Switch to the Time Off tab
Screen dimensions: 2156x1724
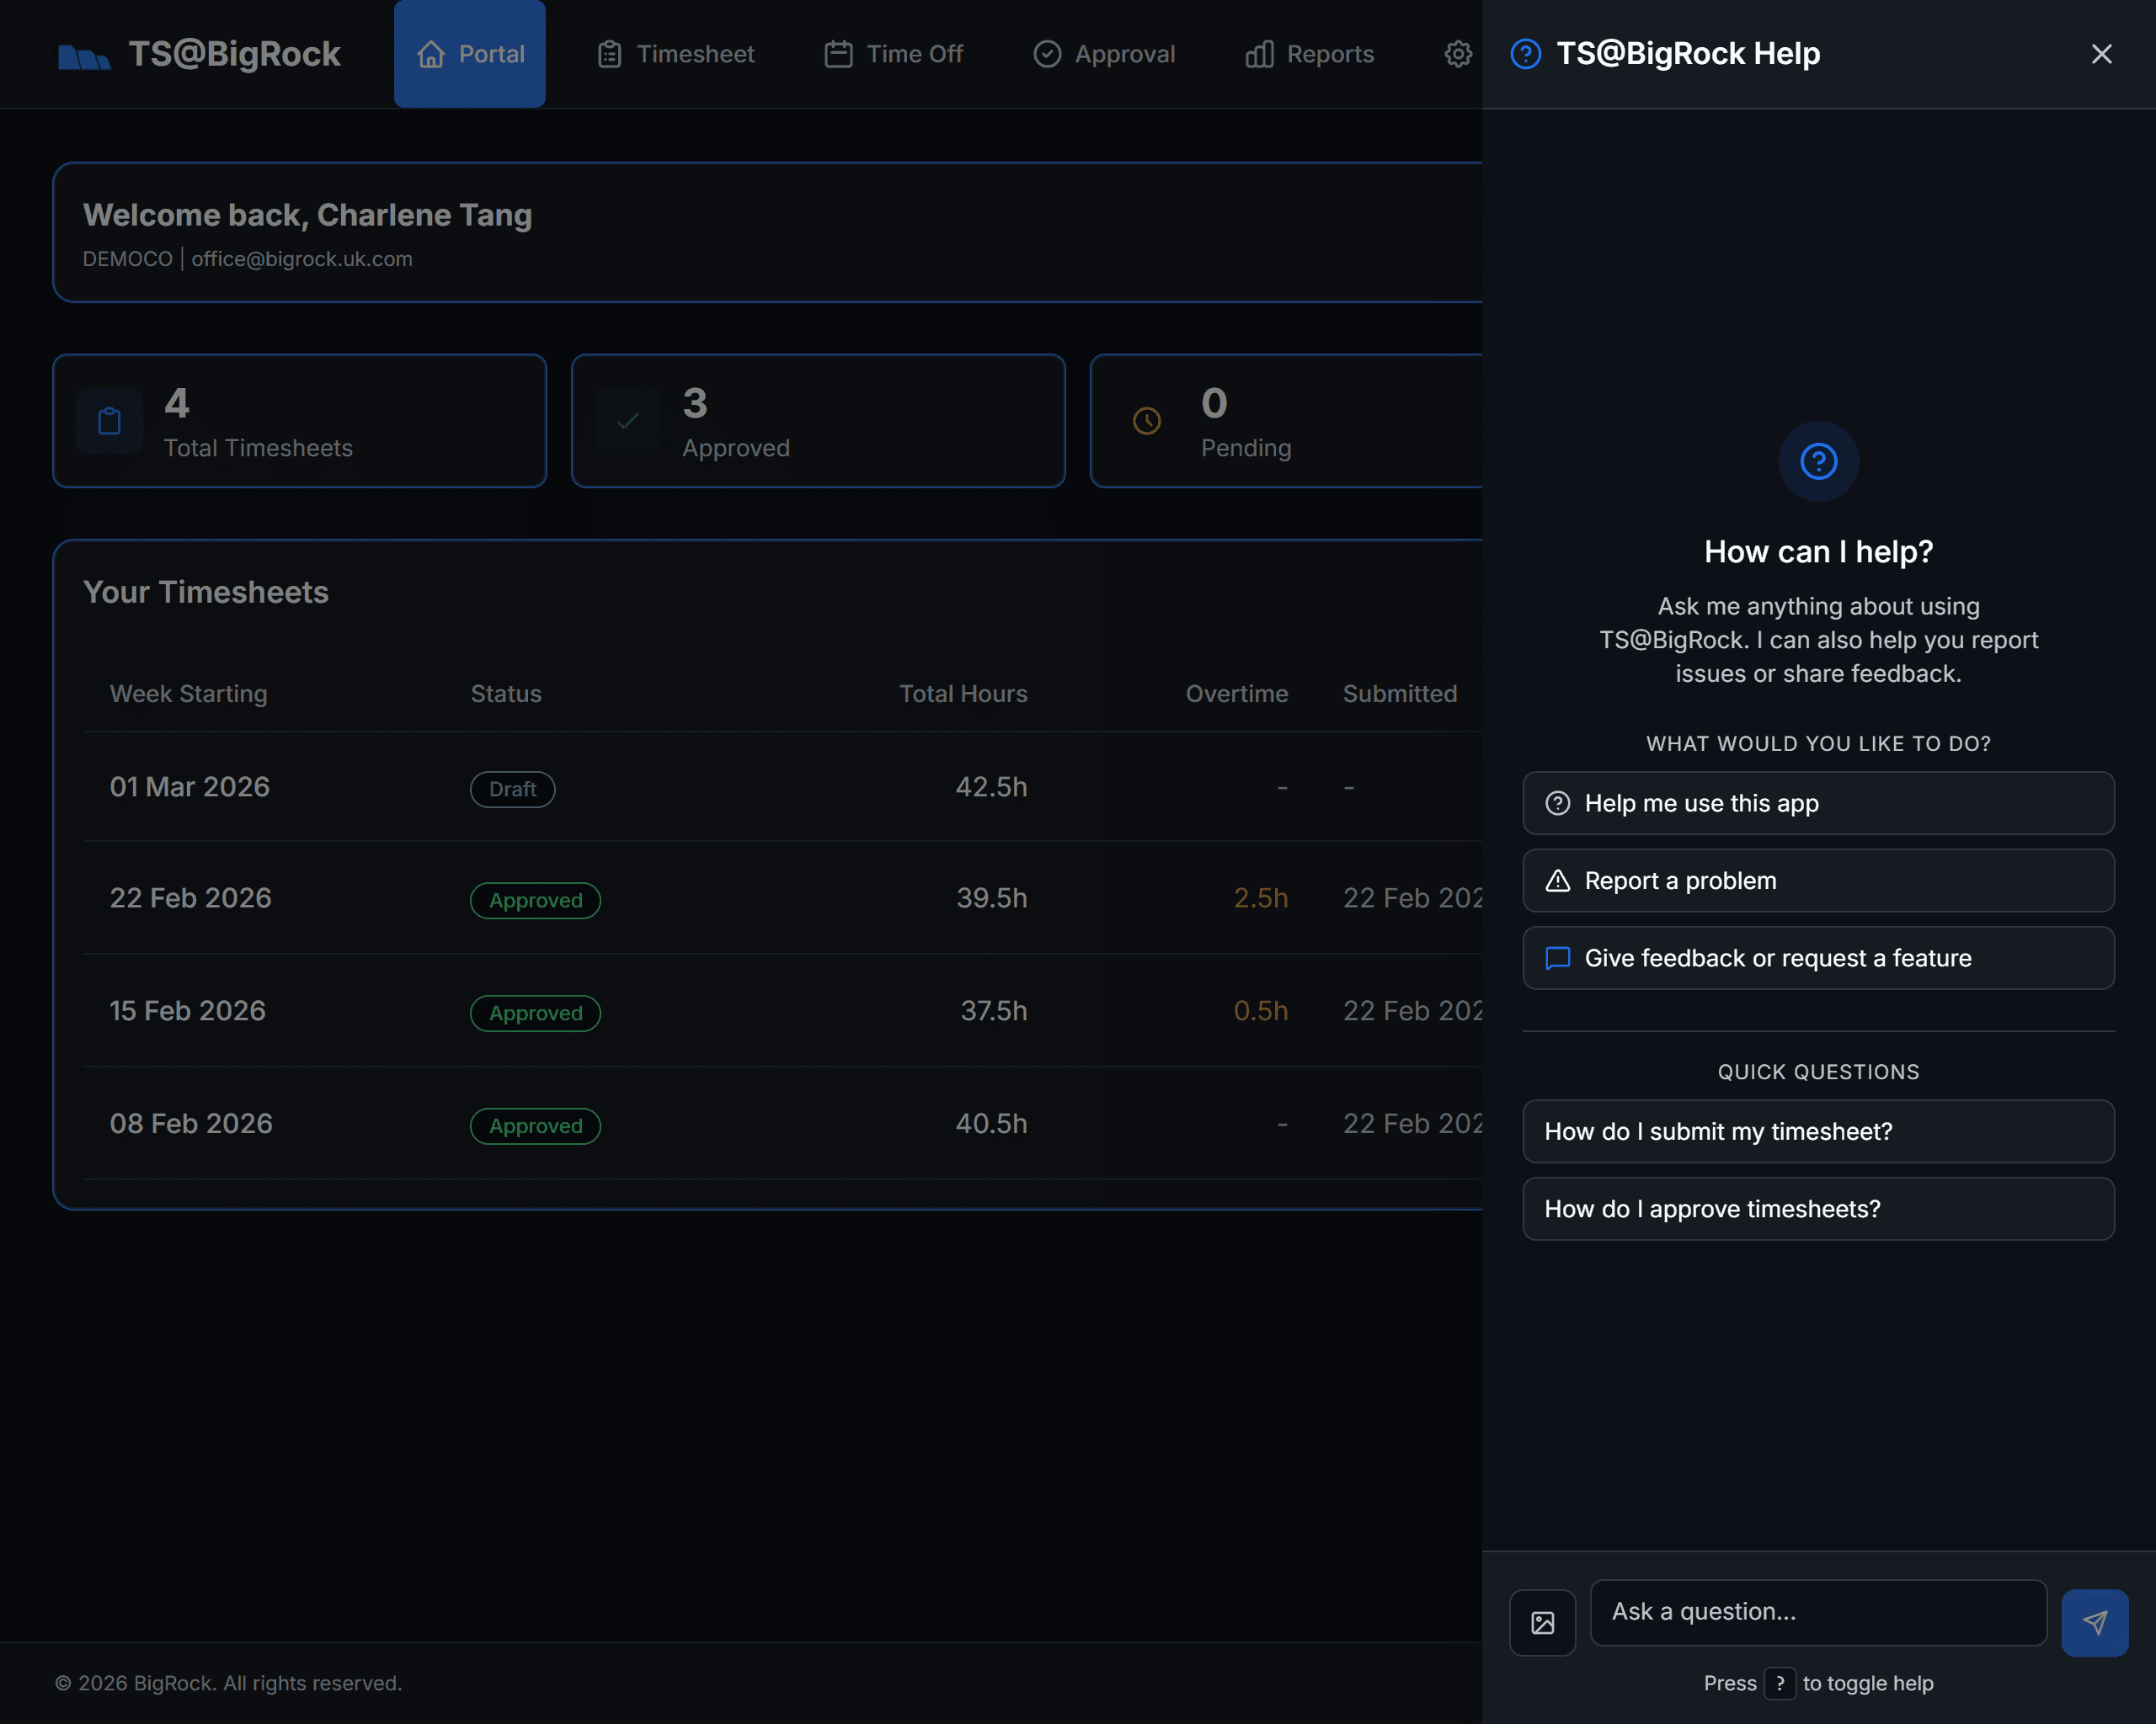tap(893, 54)
